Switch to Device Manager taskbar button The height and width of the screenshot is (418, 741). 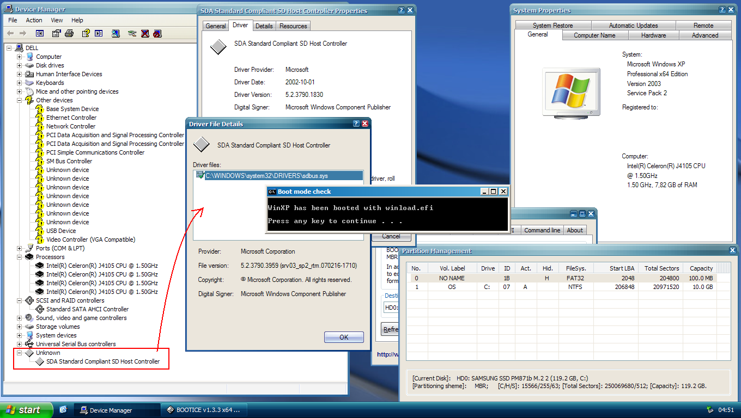(118, 410)
